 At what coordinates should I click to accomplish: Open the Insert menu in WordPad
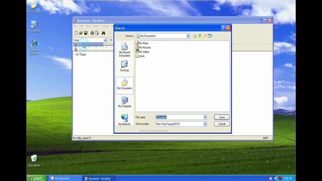point(96,26)
